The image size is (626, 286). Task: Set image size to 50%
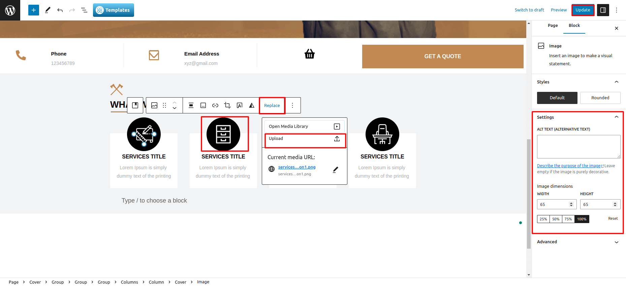(556, 219)
